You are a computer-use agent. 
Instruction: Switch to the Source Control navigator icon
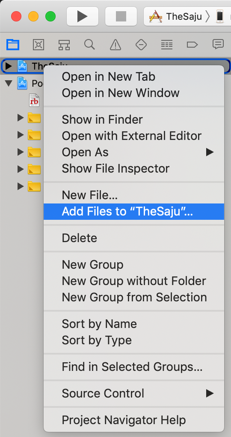(38, 45)
